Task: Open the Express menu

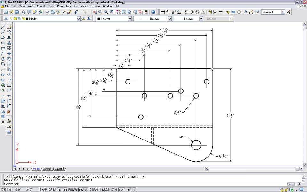Action: tap(96, 6)
